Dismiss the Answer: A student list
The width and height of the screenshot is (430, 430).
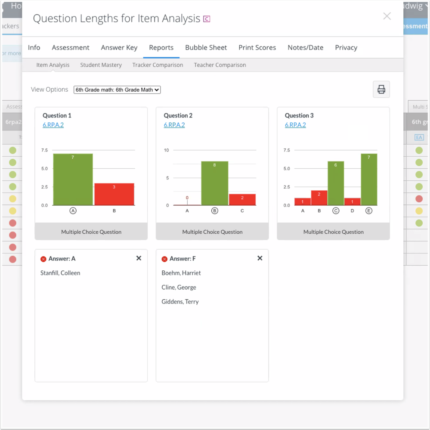point(139,258)
